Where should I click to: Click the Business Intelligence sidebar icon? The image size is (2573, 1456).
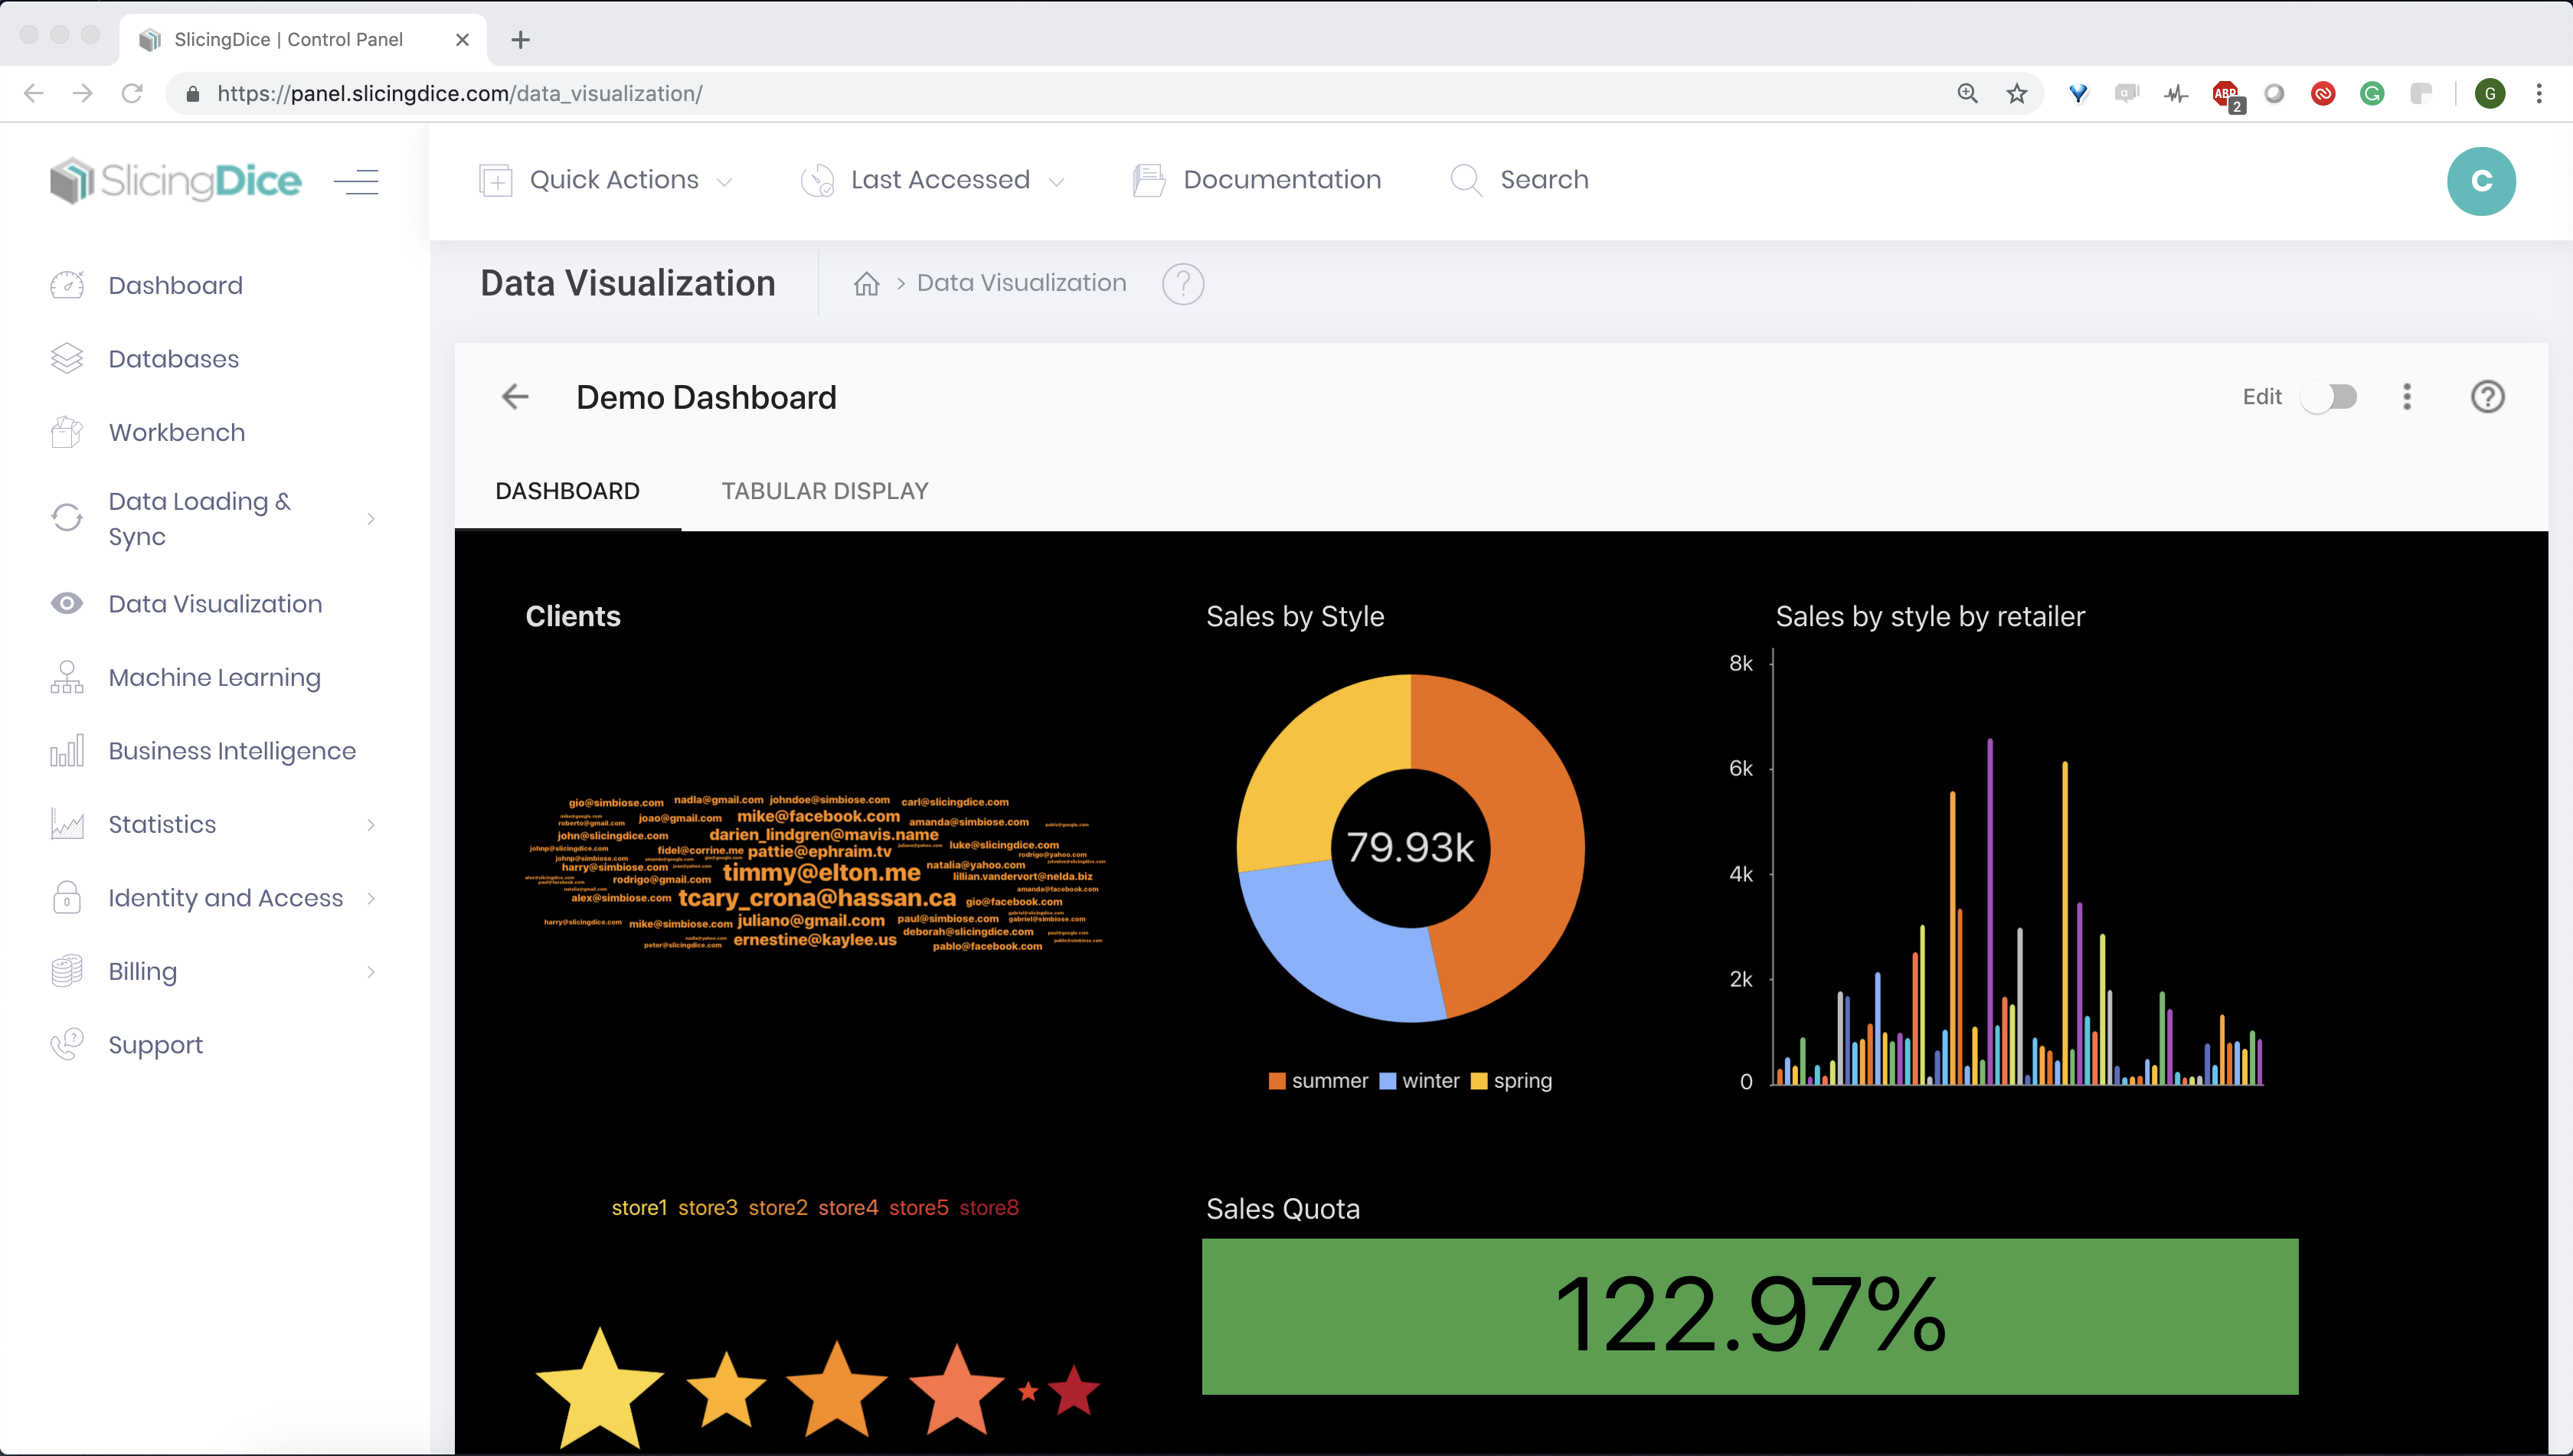click(x=66, y=750)
